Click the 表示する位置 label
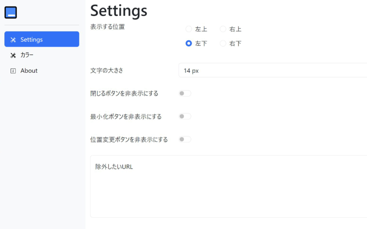Screen dimensions: 367x229 point(108,27)
